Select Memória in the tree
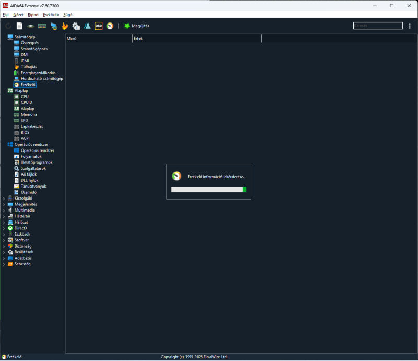Viewport: 418px width, 361px height. click(x=29, y=114)
